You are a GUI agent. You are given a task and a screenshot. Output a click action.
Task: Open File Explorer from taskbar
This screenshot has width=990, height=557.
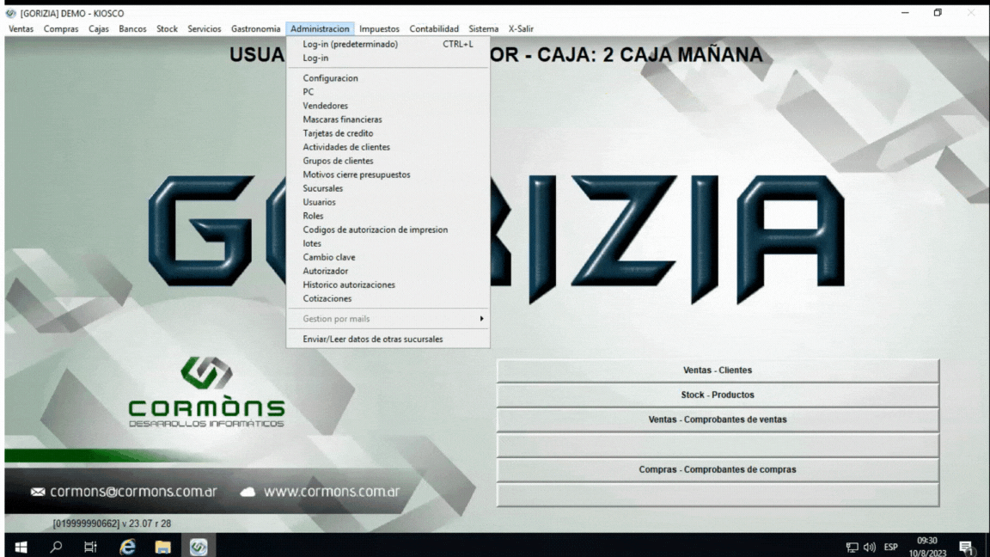163,547
